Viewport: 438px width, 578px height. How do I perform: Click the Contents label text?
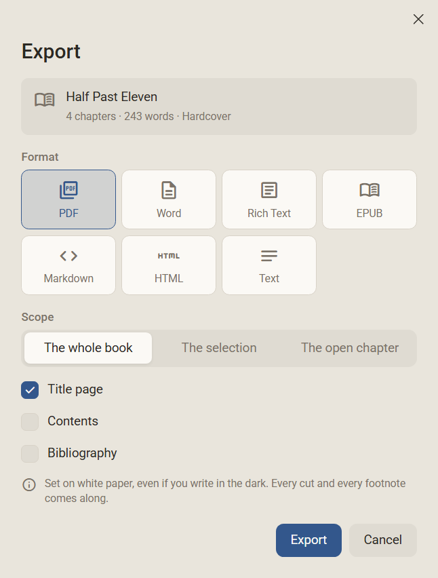(x=73, y=421)
